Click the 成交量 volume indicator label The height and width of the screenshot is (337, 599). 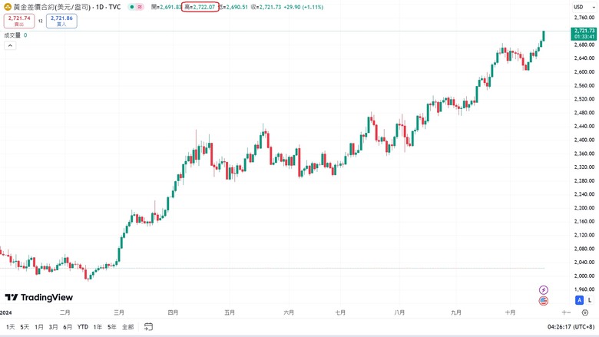(12, 35)
